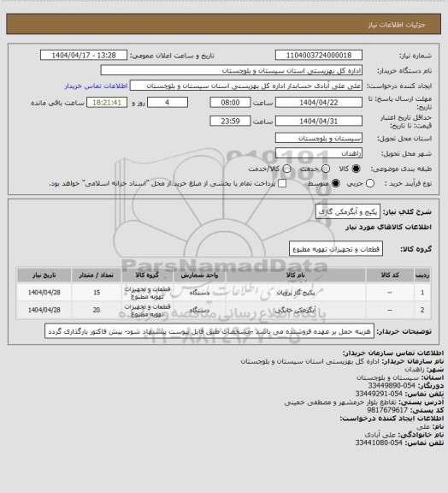Click the گروه کالا column header
448x493 pixels.
tap(147, 275)
